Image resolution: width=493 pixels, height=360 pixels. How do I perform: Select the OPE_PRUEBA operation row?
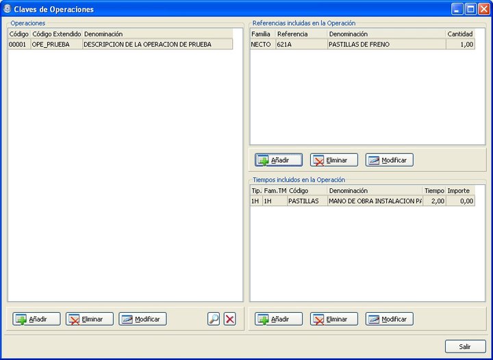(121, 44)
